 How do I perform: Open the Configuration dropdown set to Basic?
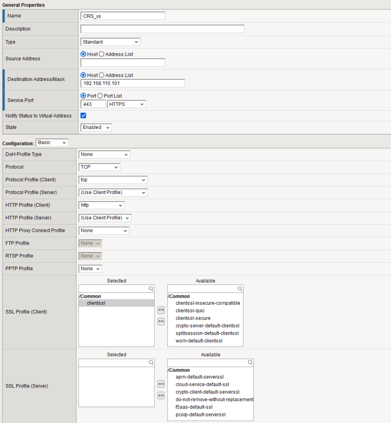pos(52,142)
